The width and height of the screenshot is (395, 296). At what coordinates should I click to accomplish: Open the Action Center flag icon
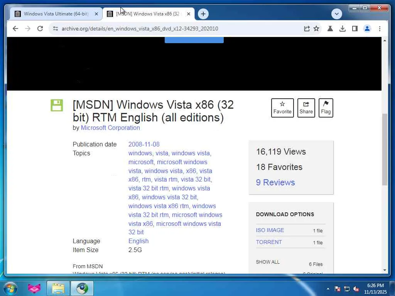(338, 289)
